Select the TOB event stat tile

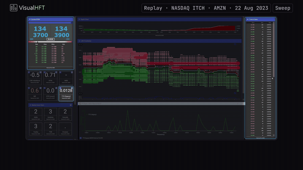[x=50, y=129]
